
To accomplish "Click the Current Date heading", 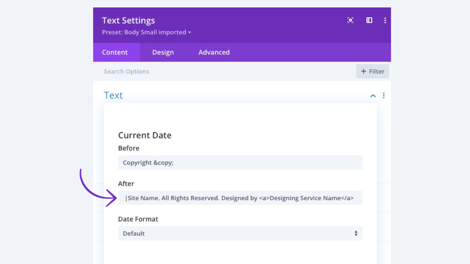I will pos(145,135).
